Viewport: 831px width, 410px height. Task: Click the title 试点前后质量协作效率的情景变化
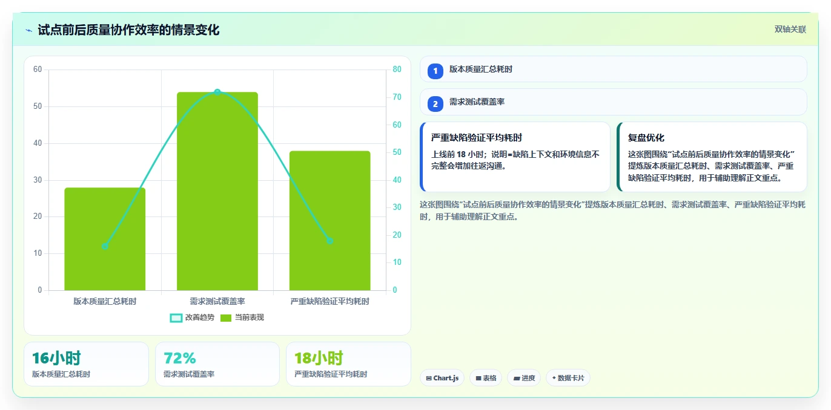tap(128, 30)
